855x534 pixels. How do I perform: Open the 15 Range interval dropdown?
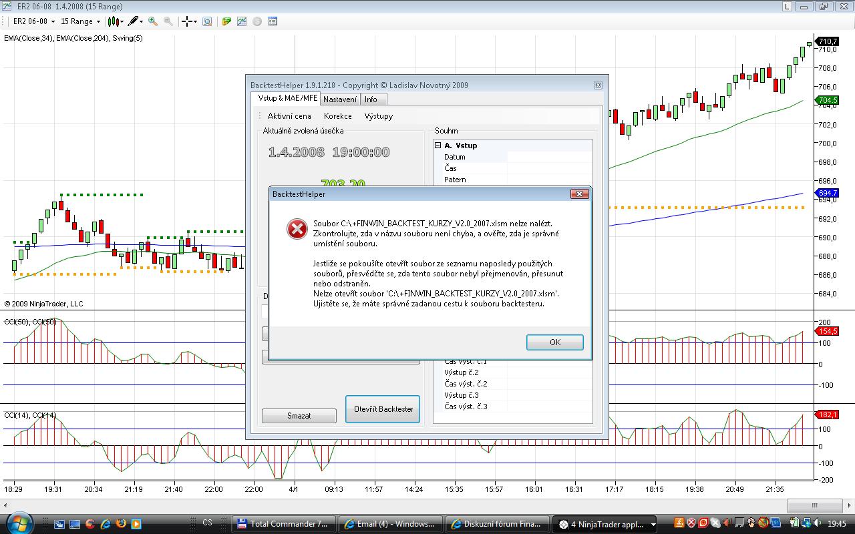point(80,21)
